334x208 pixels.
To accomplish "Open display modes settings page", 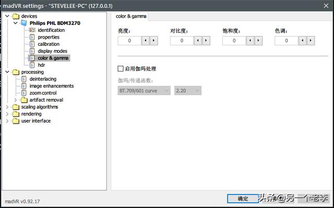I will 52,51.
